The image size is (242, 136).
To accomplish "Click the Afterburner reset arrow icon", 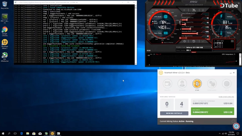I will [x=194, y=41].
